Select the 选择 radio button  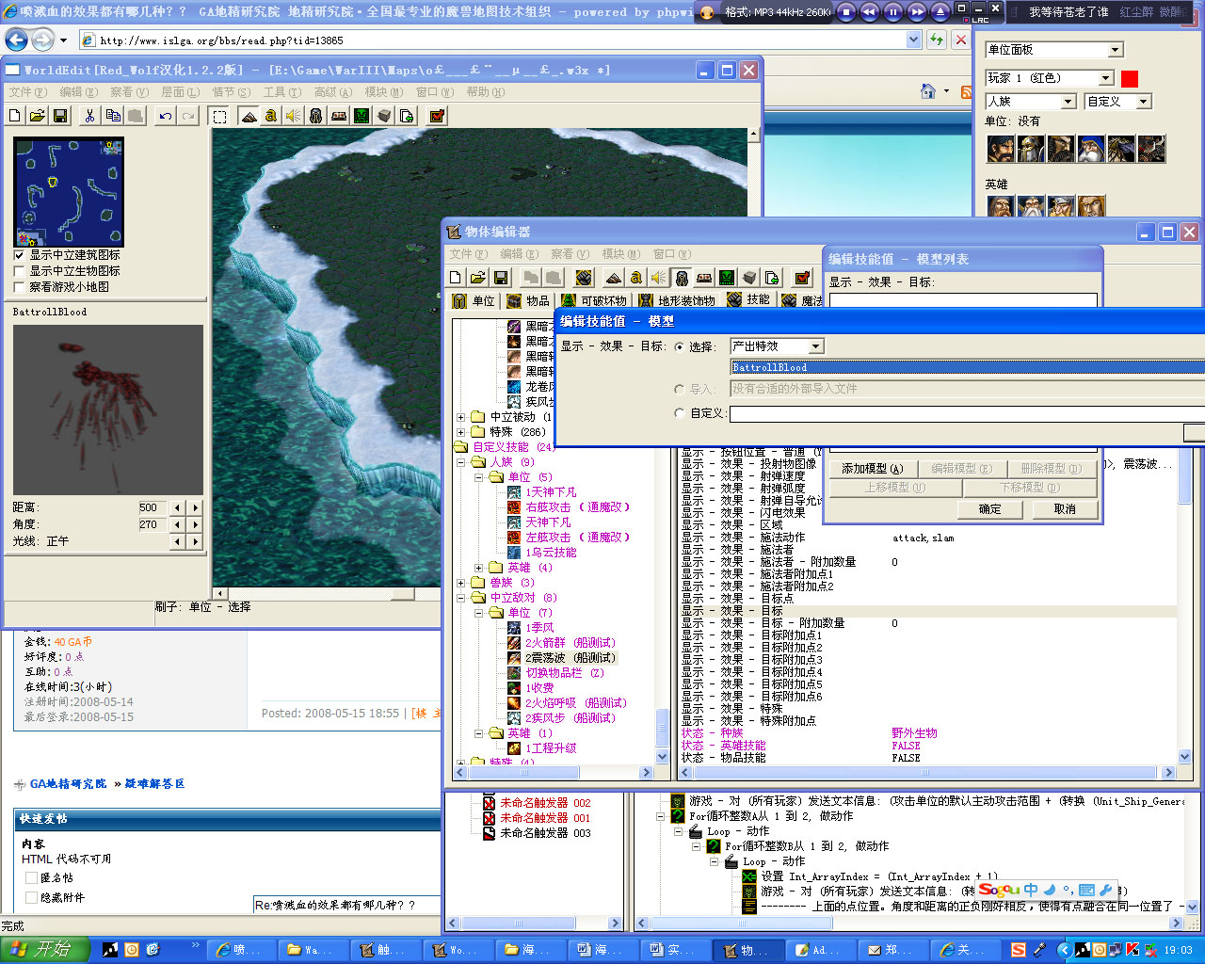click(x=680, y=346)
